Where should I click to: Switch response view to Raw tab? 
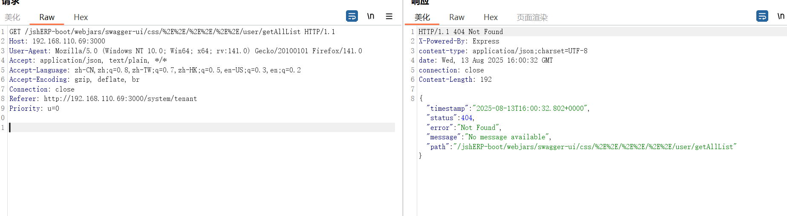[x=457, y=17]
